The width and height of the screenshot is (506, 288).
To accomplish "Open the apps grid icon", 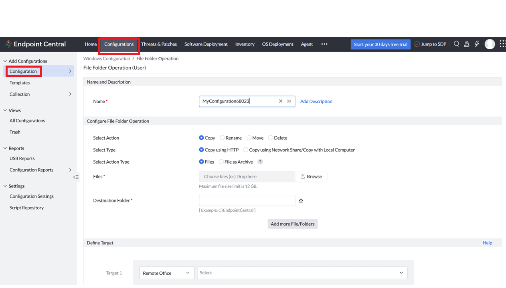I will coord(502,44).
